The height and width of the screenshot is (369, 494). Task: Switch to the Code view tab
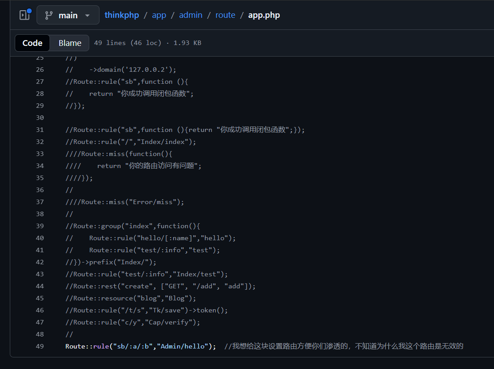click(x=32, y=43)
